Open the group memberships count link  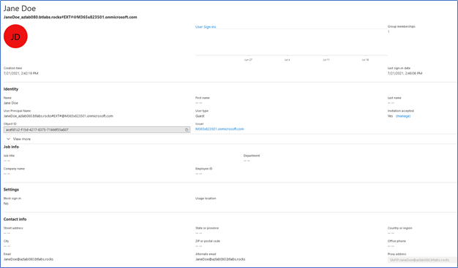(388, 32)
